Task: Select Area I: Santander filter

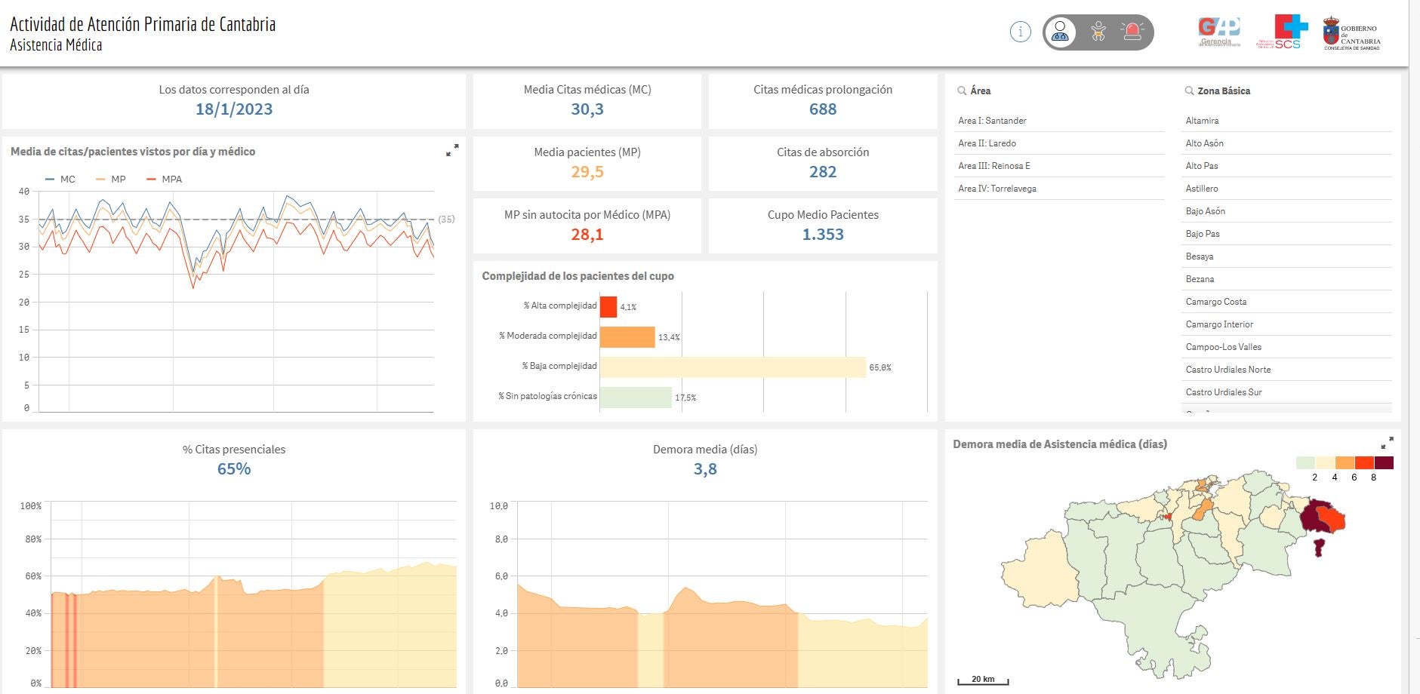Action: click(x=992, y=121)
